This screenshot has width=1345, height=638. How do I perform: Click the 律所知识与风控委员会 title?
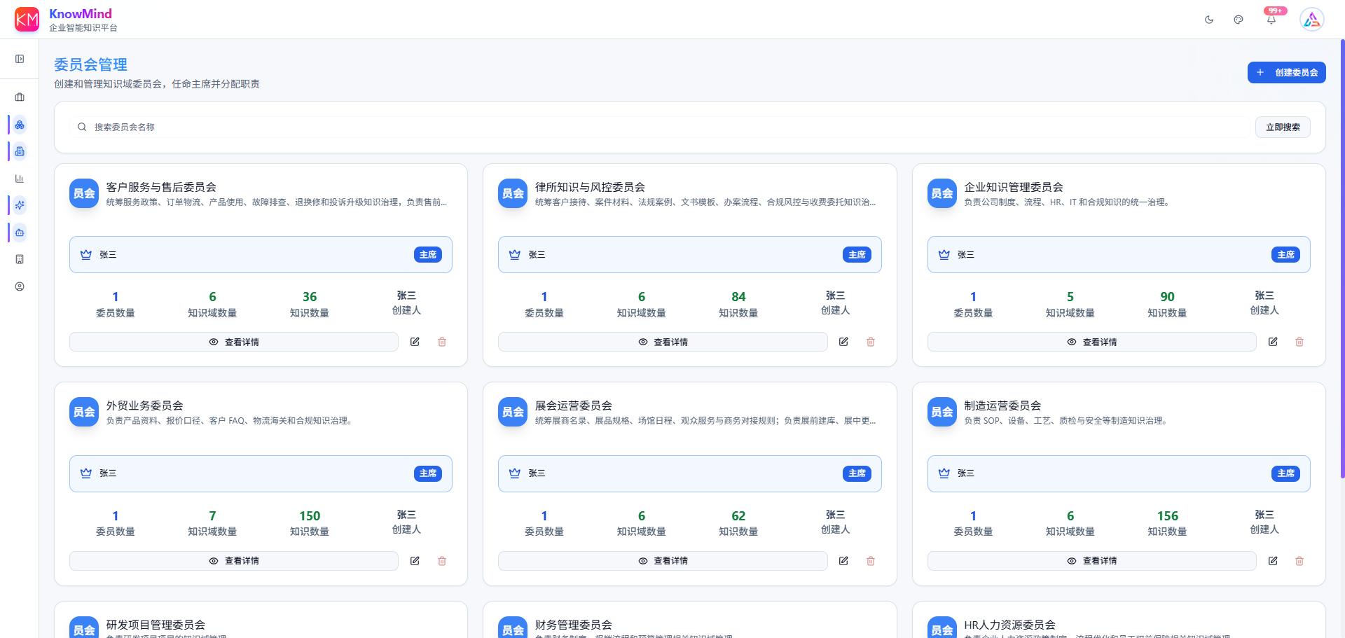click(x=590, y=187)
